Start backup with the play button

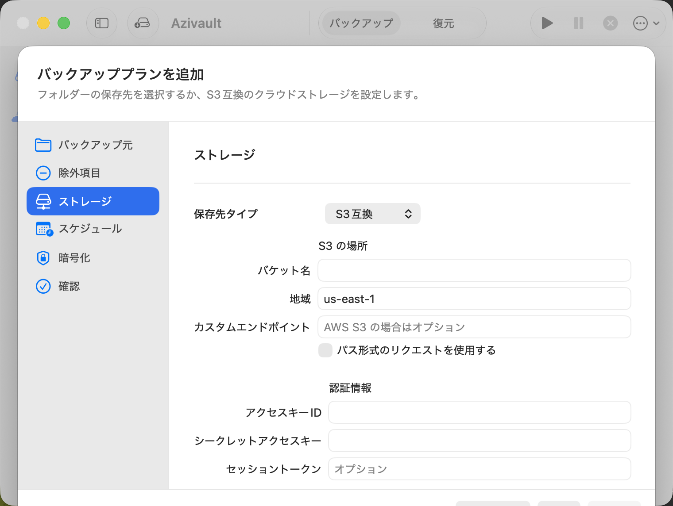click(x=547, y=23)
